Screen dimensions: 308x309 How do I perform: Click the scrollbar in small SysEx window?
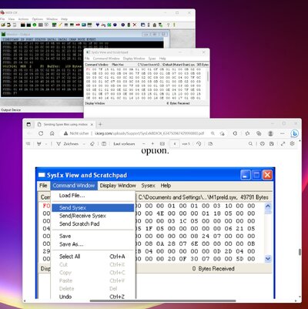207,76
